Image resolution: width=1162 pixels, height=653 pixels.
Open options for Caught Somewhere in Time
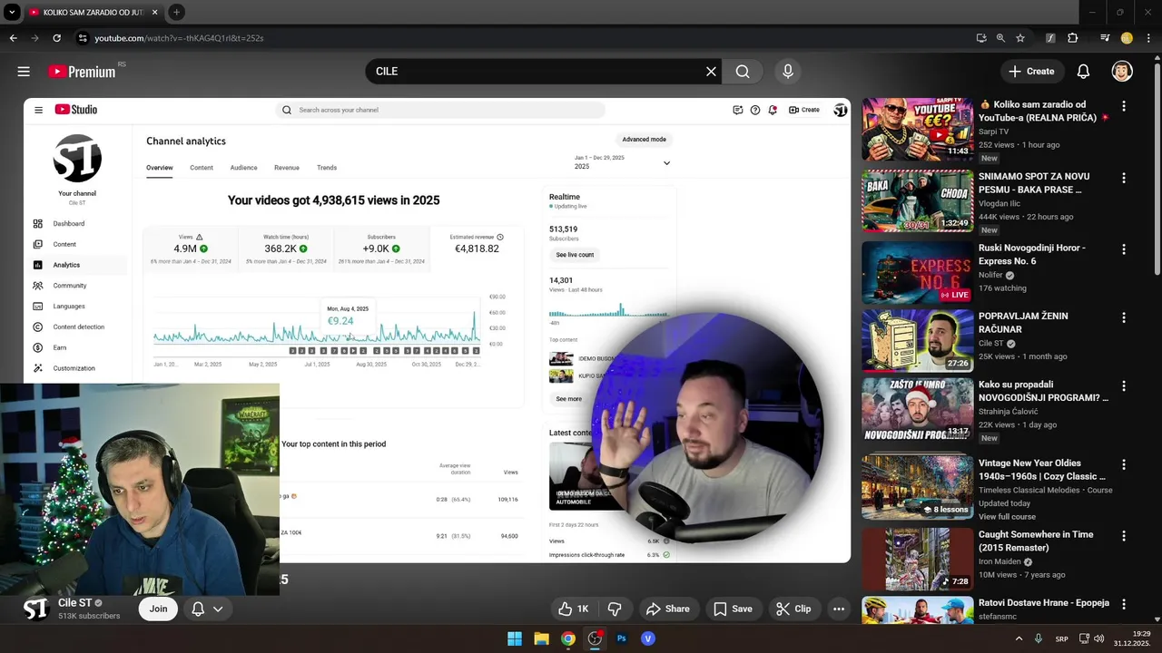click(x=1124, y=536)
